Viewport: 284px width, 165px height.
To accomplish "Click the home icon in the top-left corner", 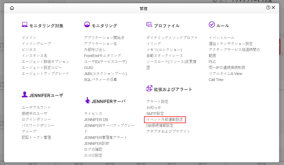I will click(12, 8).
